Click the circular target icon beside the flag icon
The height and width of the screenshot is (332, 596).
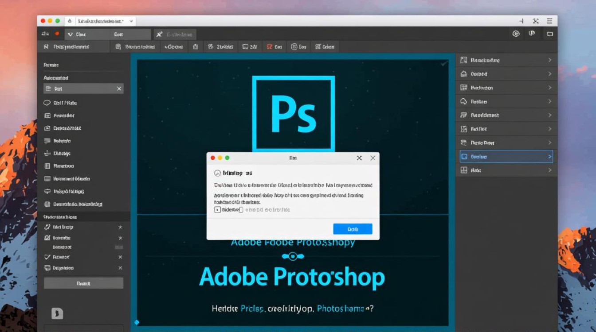pos(516,34)
